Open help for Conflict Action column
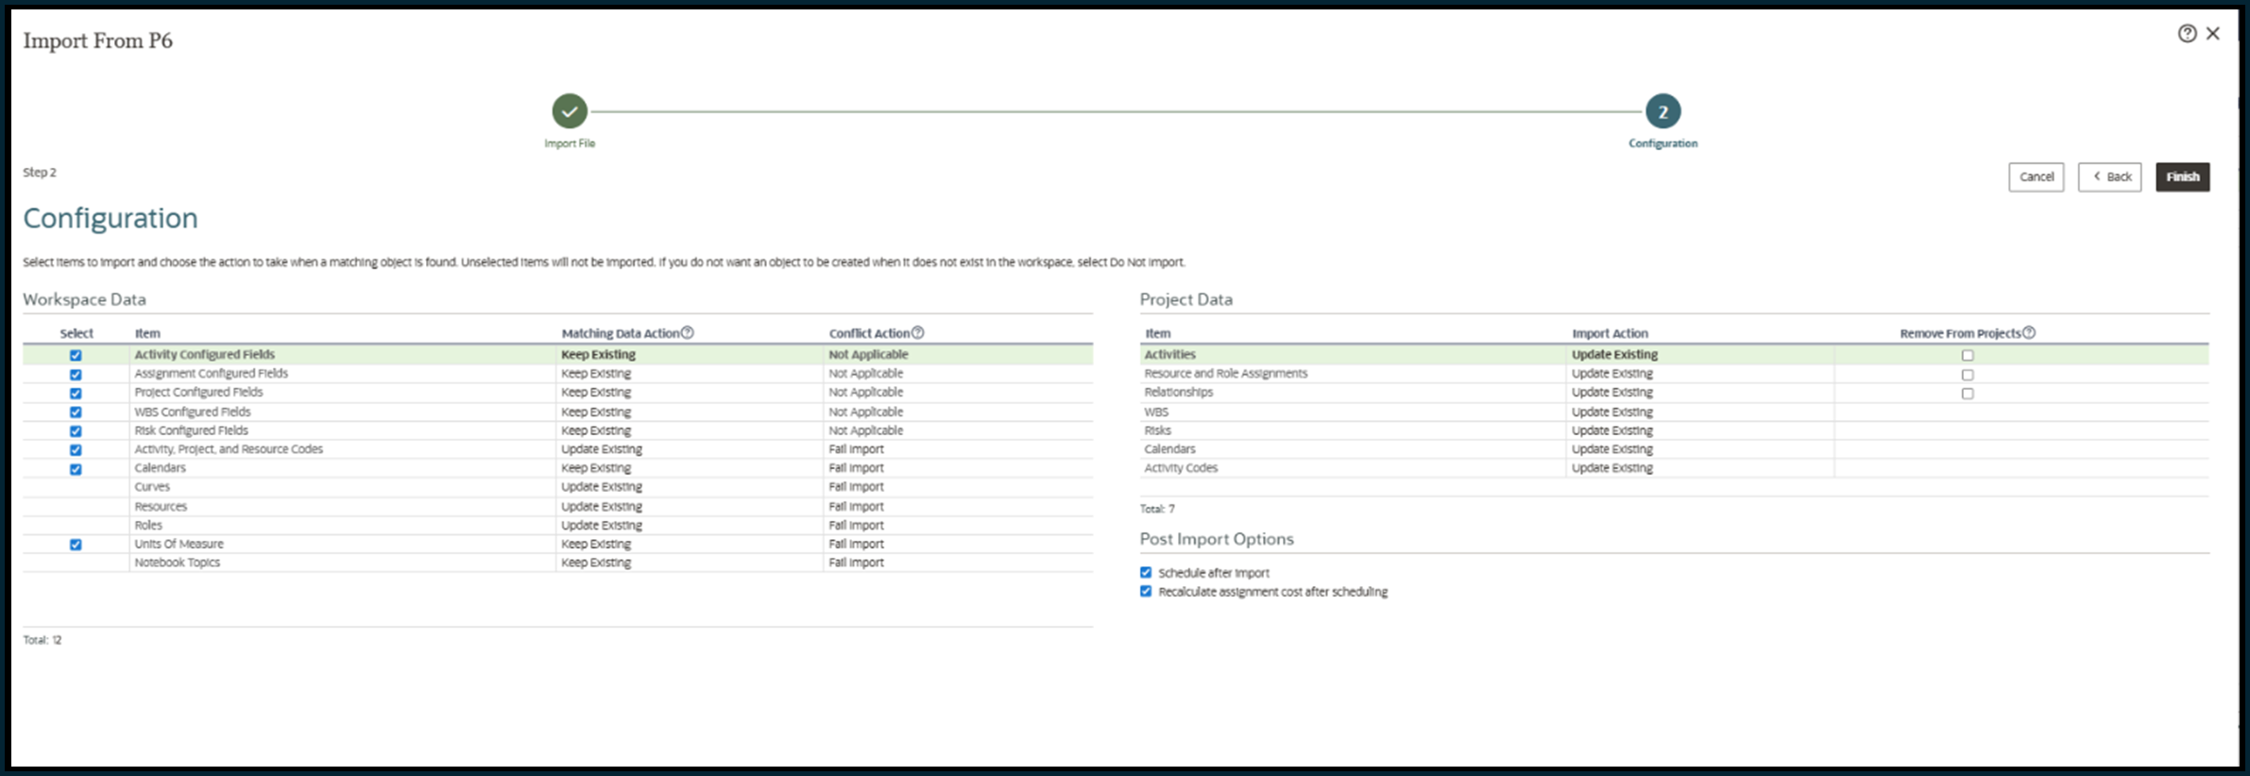 click(917, 333)
